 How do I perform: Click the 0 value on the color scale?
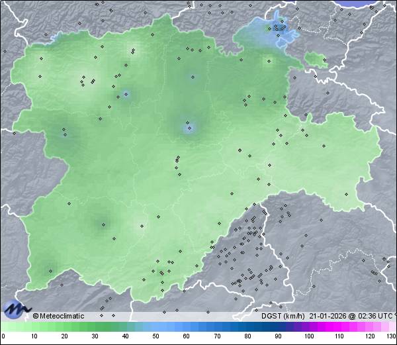coord(3,336)
